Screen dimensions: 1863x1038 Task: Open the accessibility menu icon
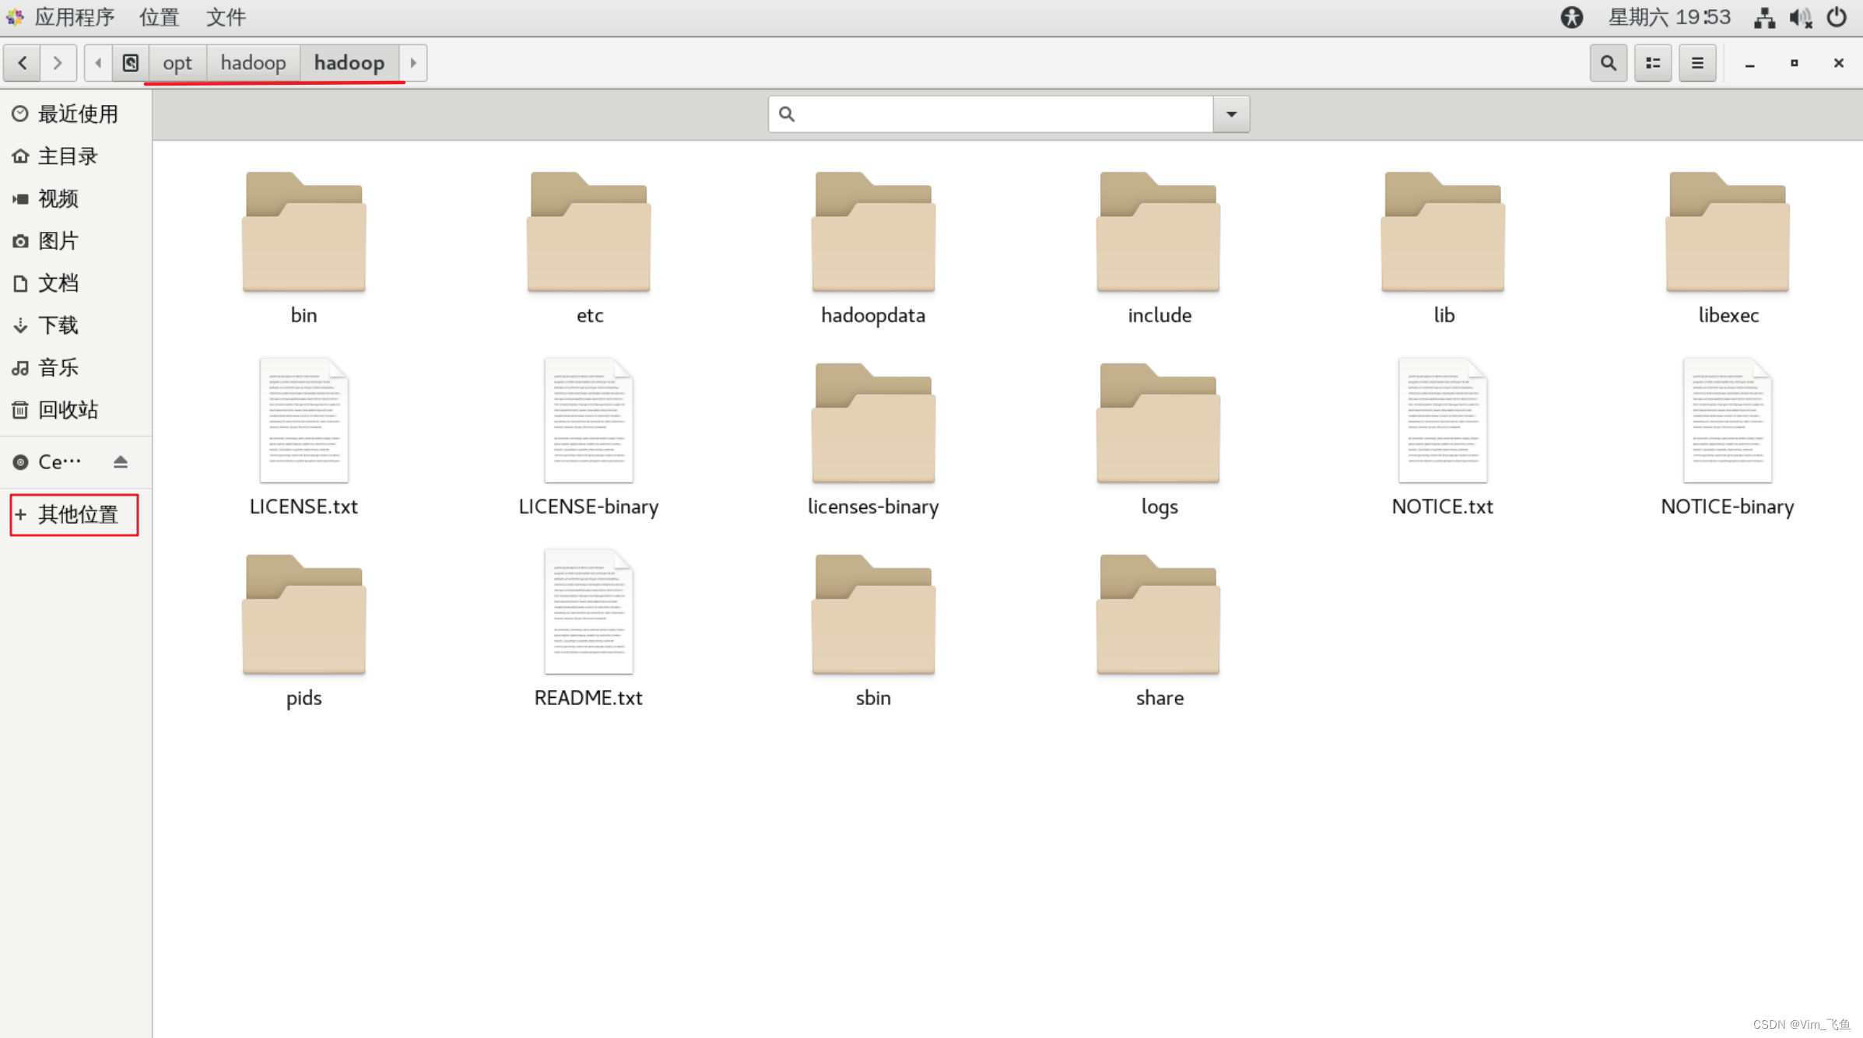(x=1572, y=17)
